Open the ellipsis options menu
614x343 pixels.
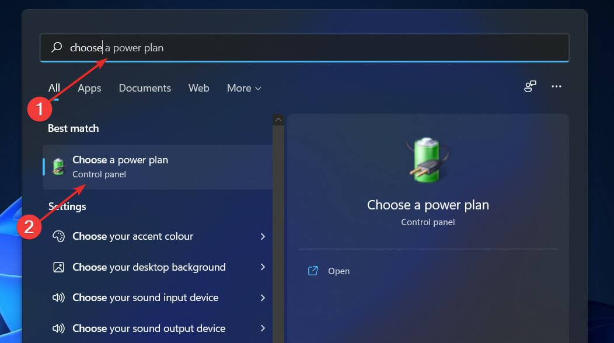click(556, 86)
